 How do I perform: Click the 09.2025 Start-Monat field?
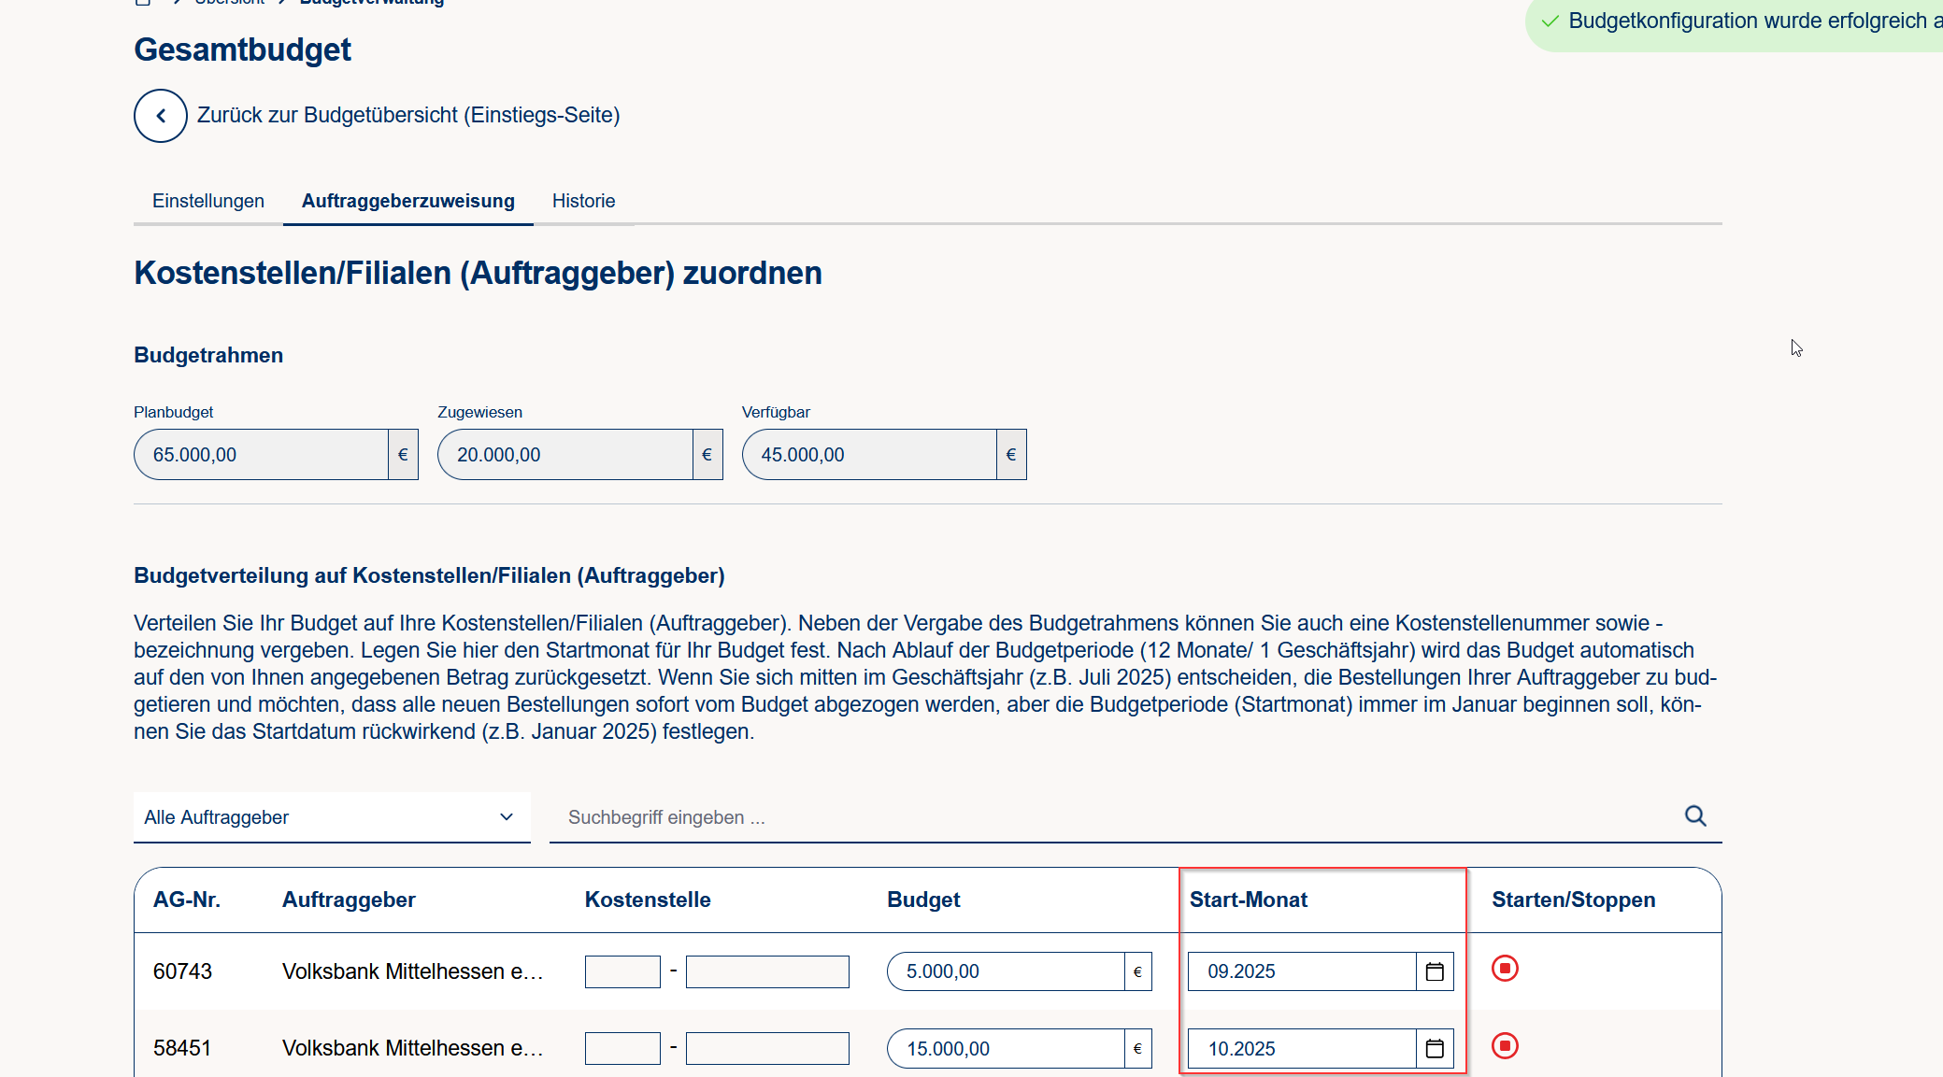pyautogui.click(x=1301, y=971)
